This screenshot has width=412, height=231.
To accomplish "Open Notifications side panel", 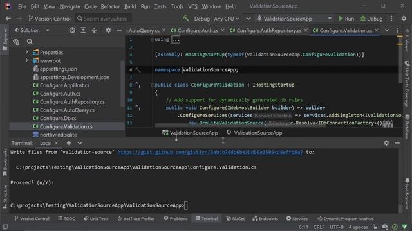I will 407,193.
